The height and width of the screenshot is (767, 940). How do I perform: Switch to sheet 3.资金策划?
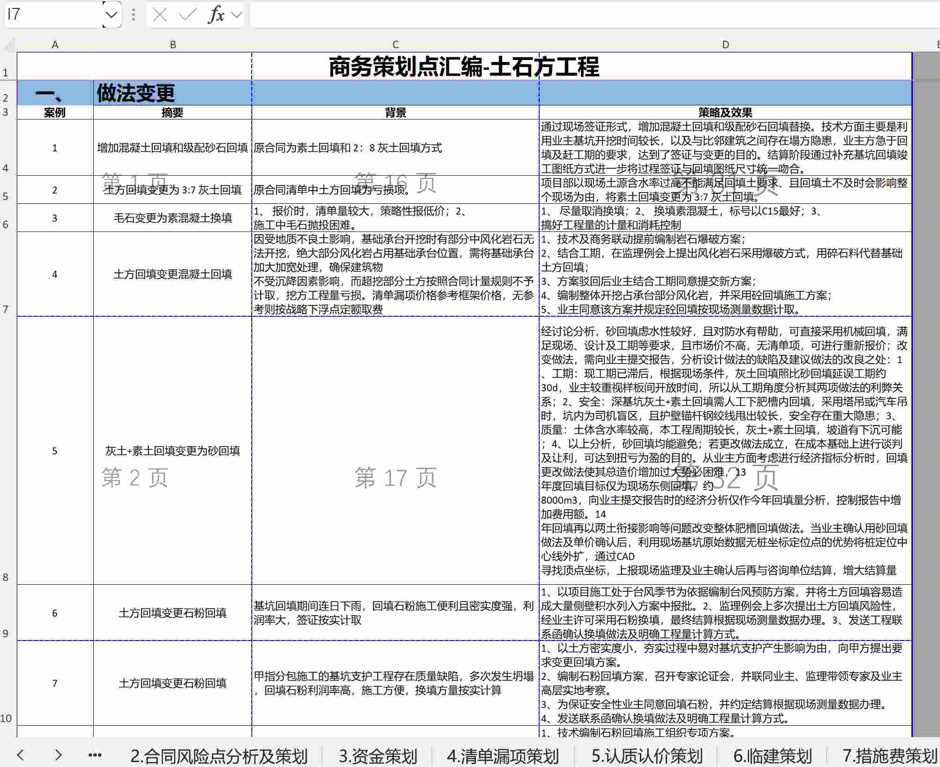click(x=378, y=756)
